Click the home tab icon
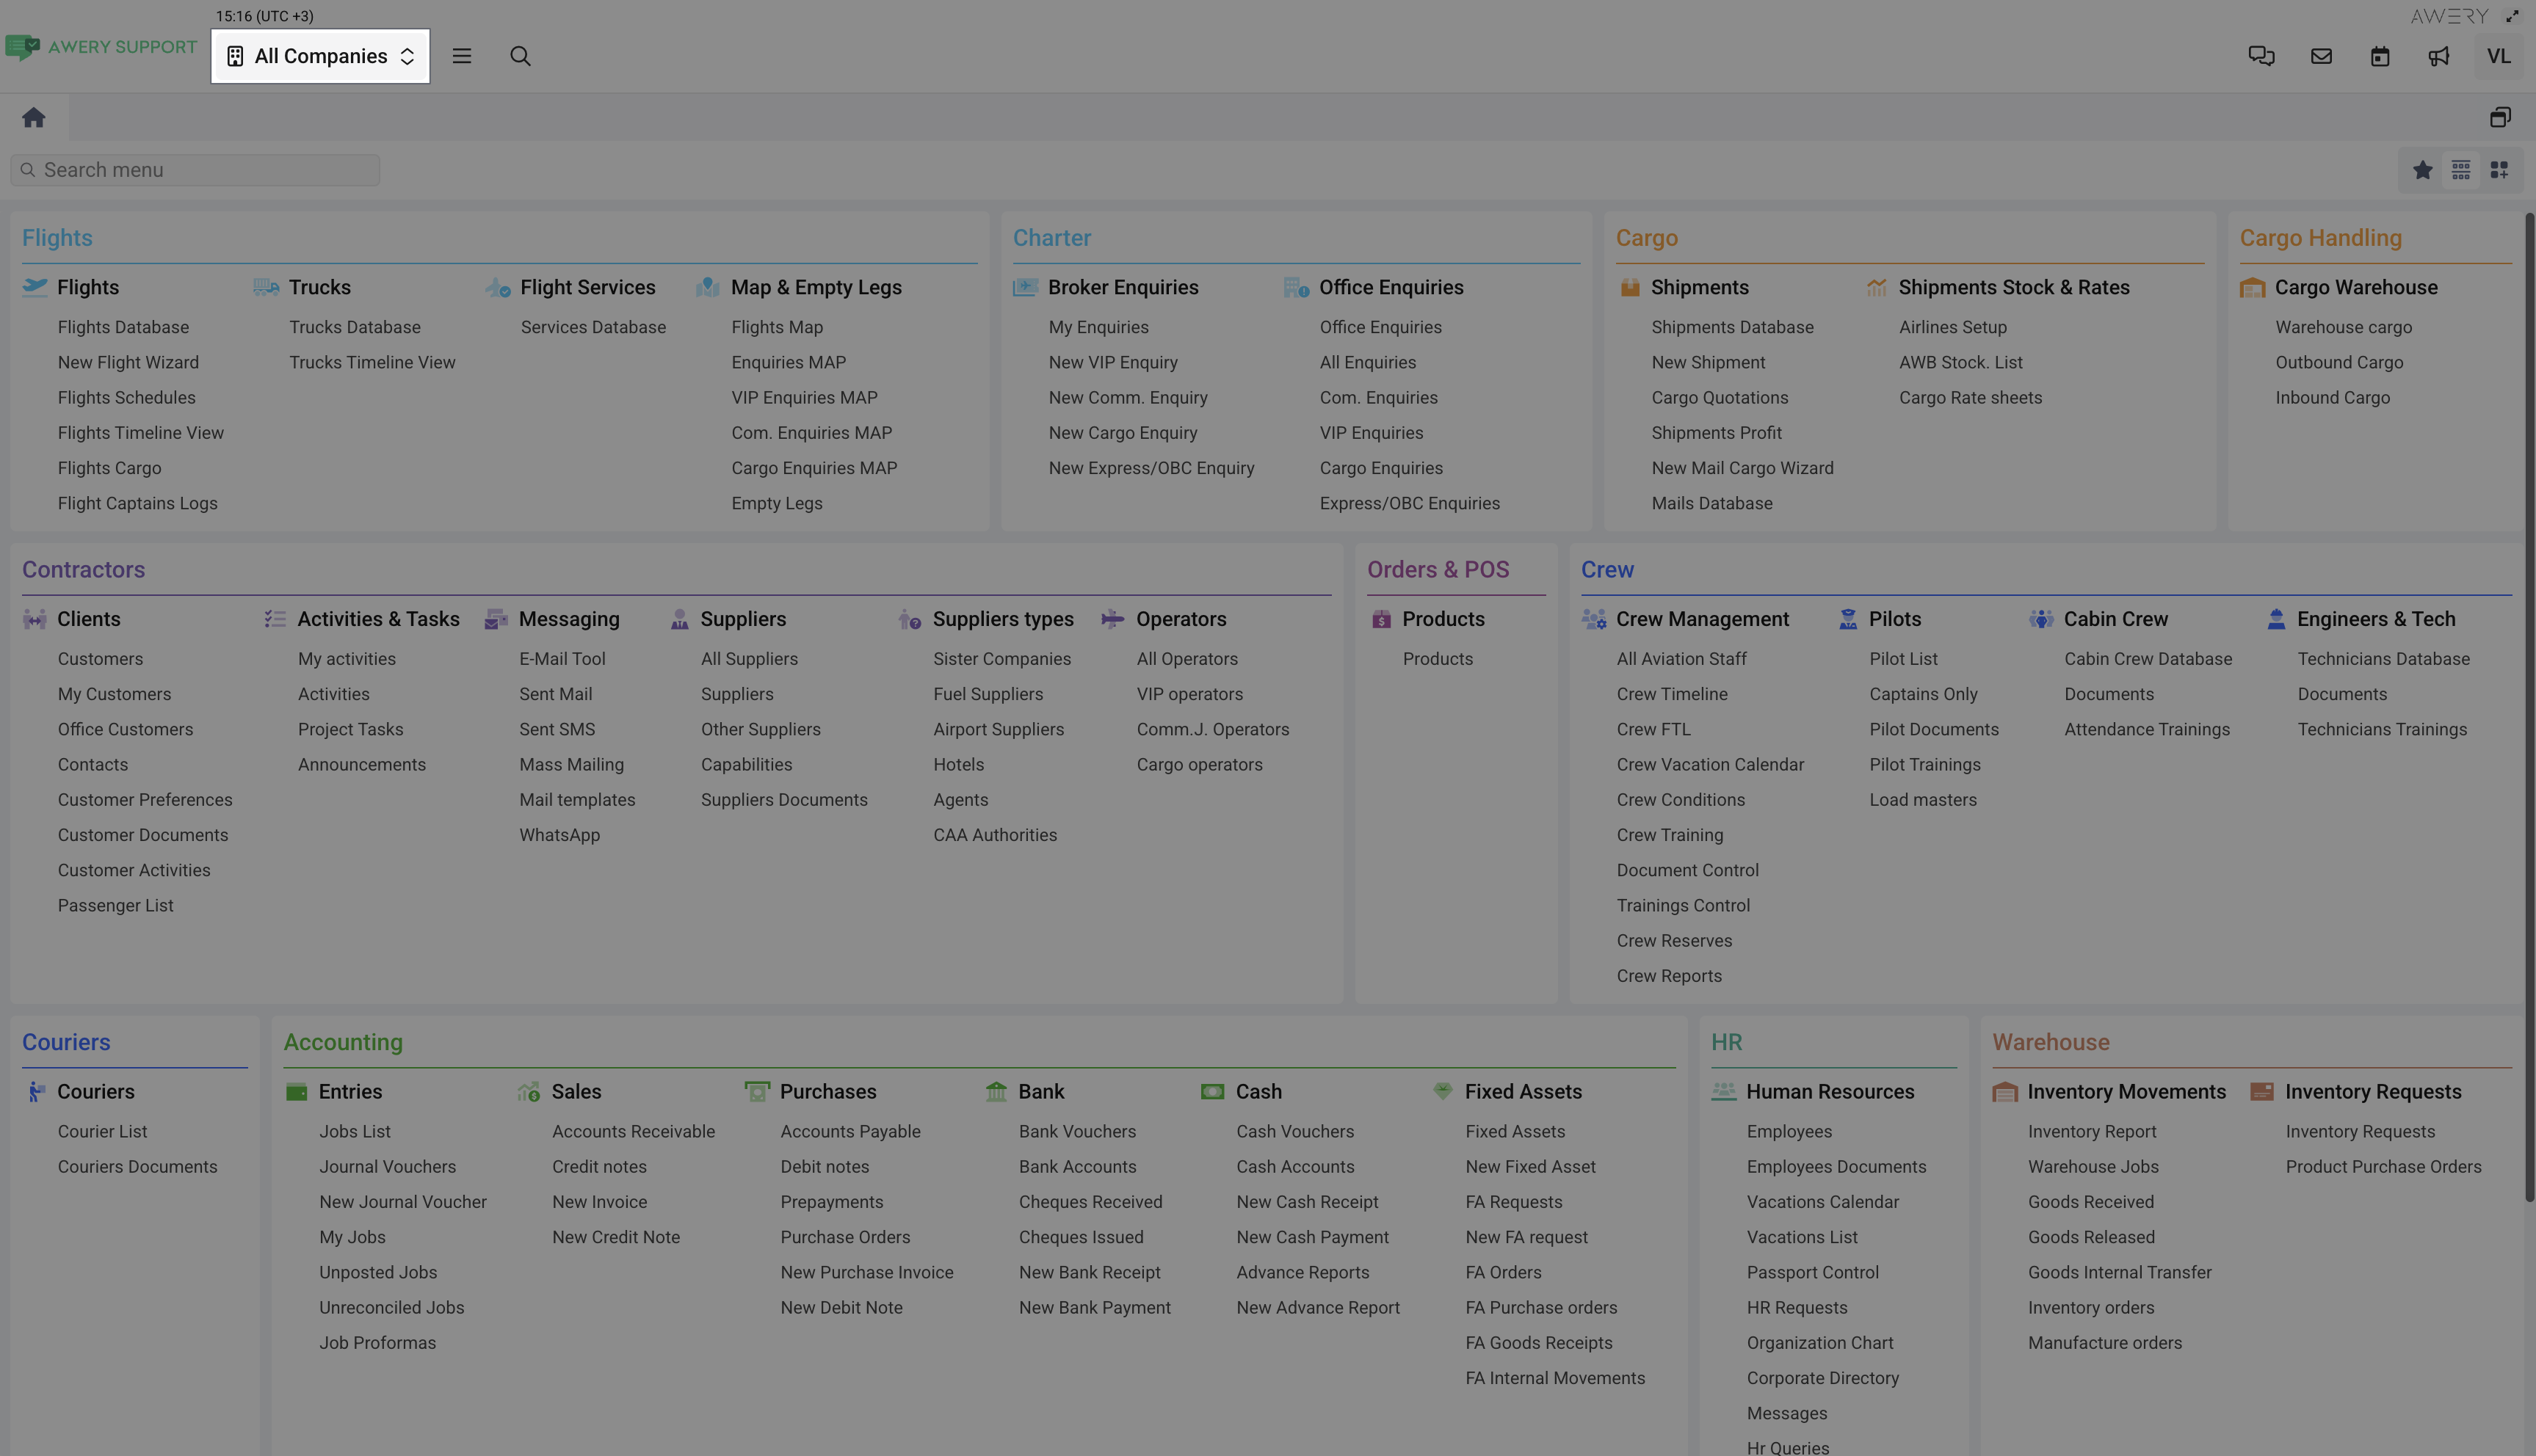The image size is (2536, 1456). [x=34, y=118]
